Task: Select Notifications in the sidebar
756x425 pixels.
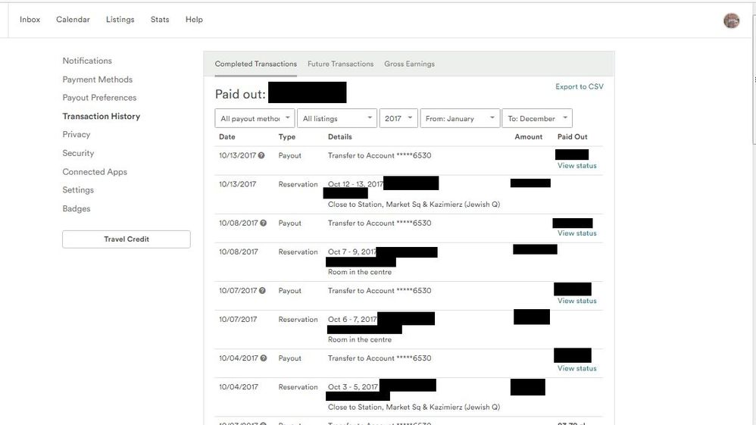Action: point(87,61)
